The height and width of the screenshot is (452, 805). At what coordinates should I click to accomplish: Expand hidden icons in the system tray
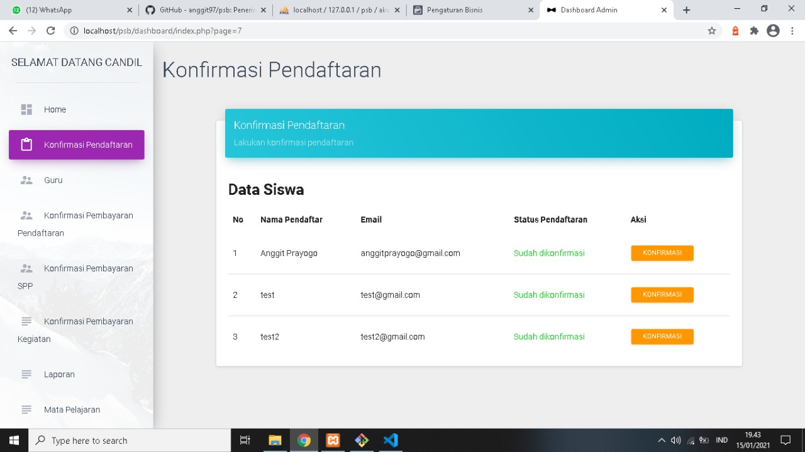662,440
